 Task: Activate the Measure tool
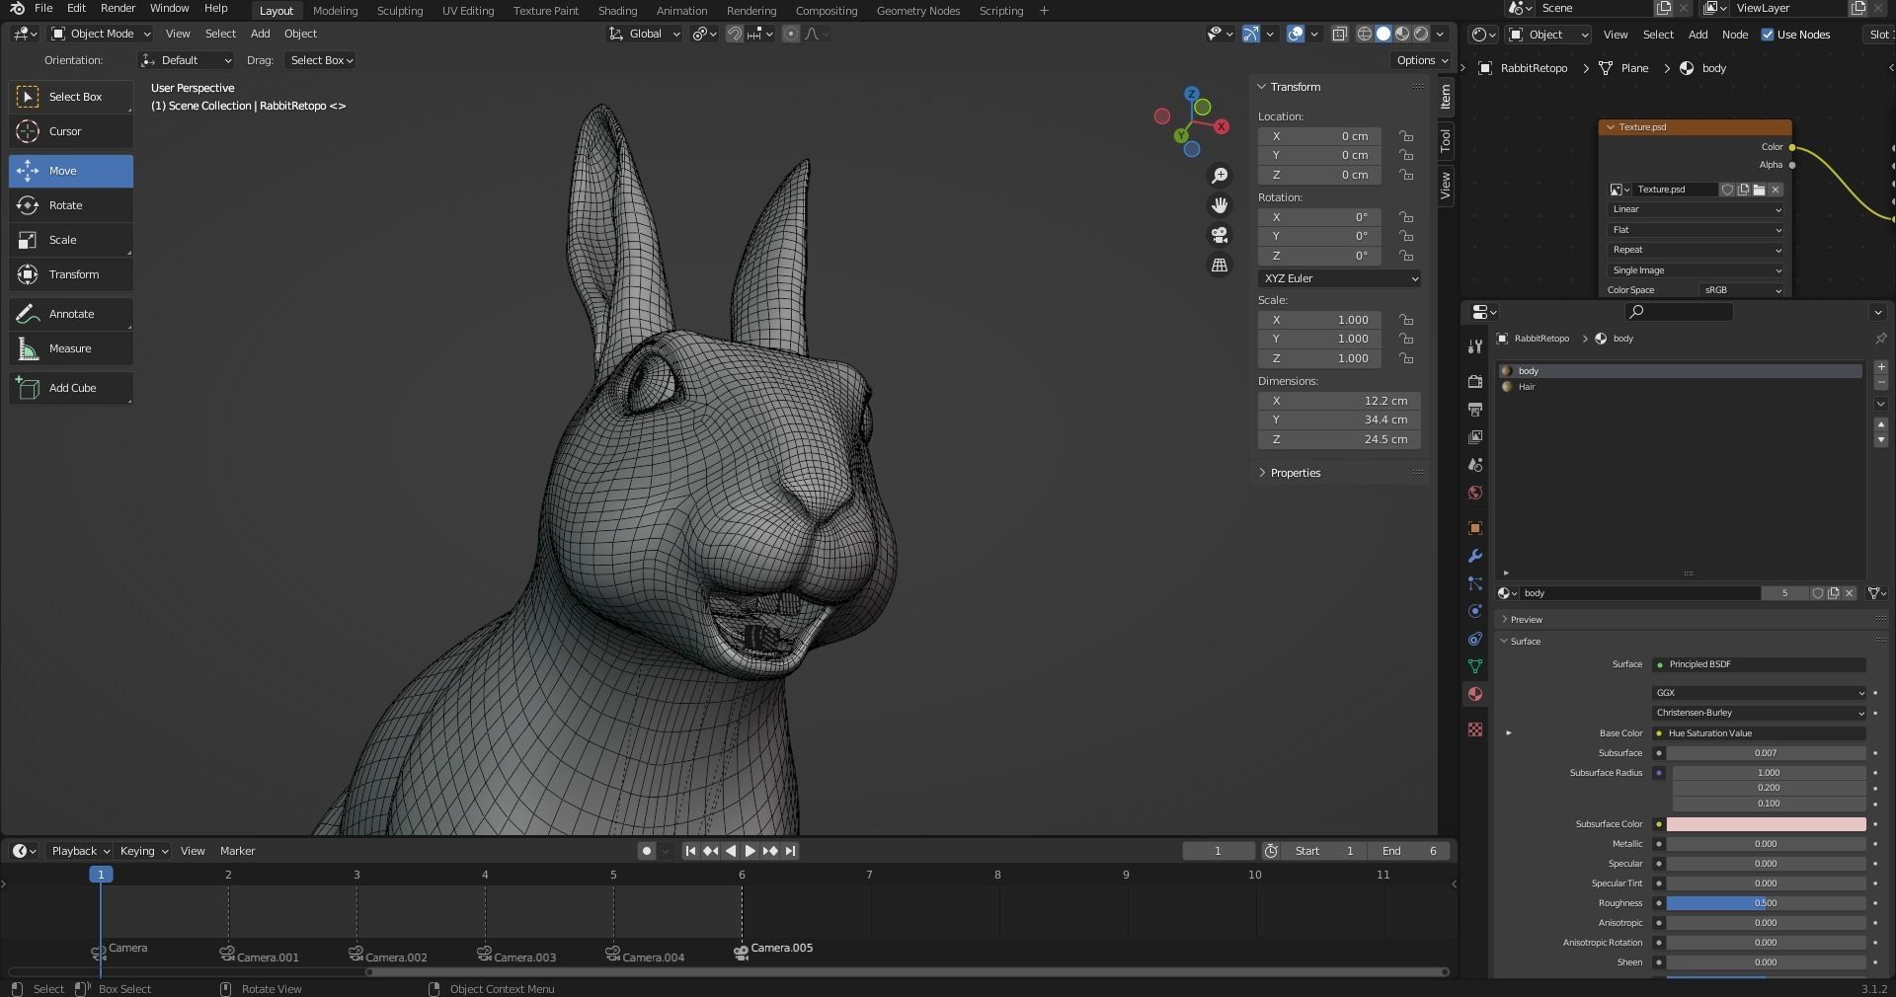point(71,348)
